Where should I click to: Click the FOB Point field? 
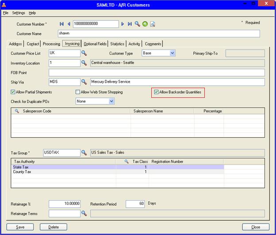pyautogui.click(x=157, y=73)
